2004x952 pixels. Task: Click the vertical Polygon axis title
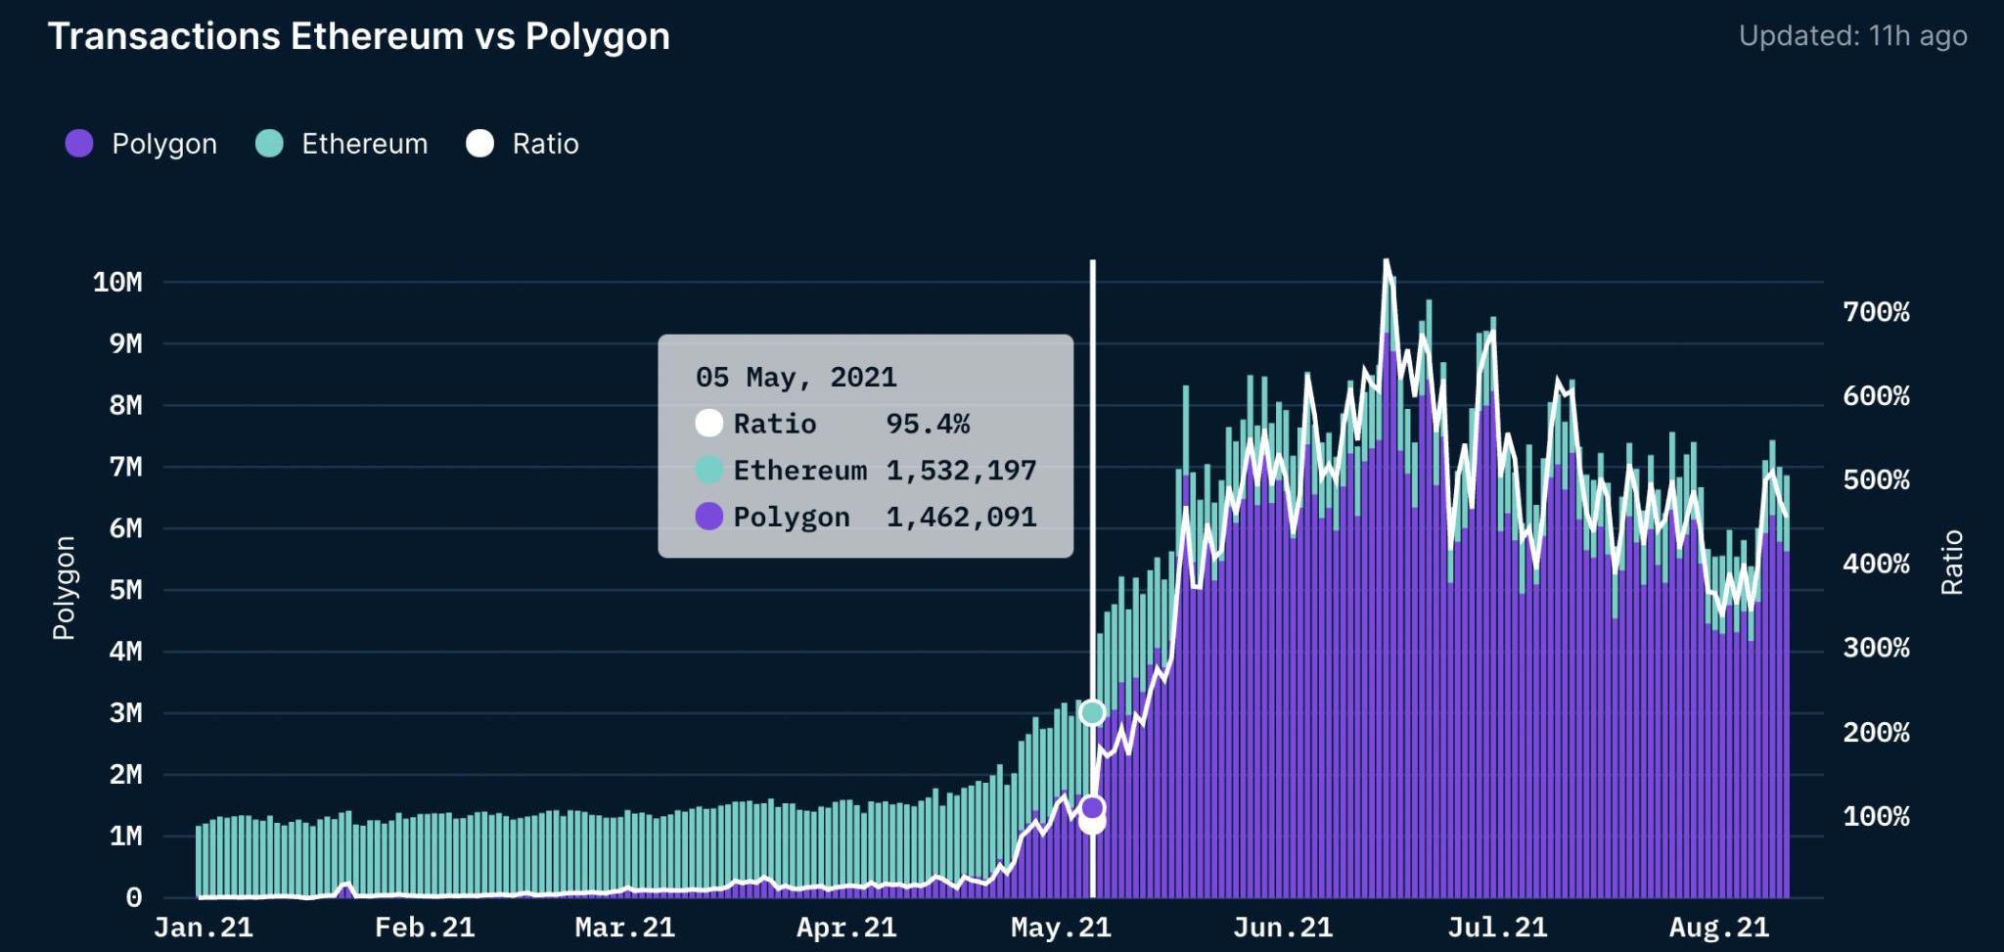click(64, 588)
